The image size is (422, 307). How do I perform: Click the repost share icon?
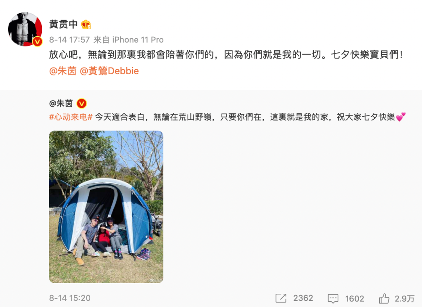(281, 298)
